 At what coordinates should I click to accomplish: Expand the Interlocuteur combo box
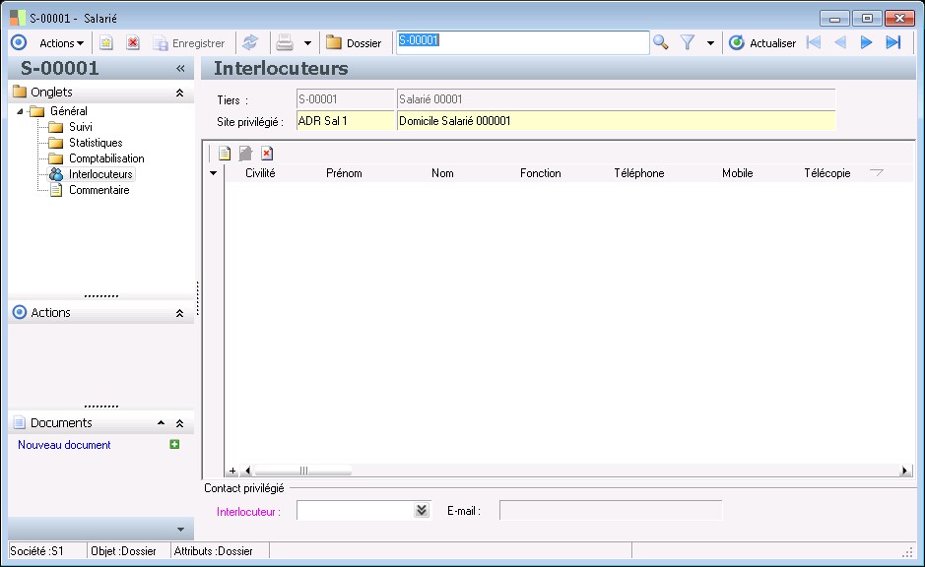[422, 510]
